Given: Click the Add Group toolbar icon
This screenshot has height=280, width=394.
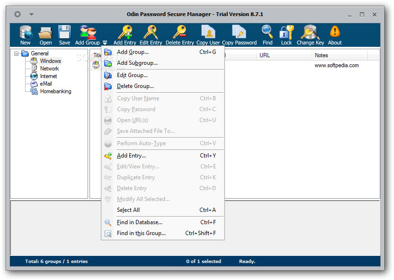Looking at the screenshot, I should pos(88,32).
